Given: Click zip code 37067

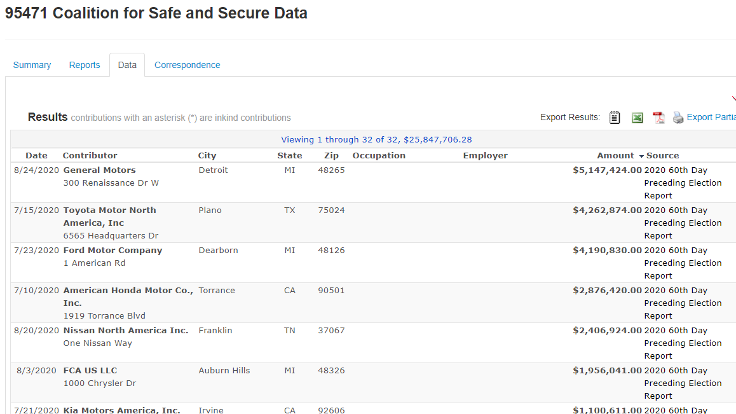Looking at the screenshot, I should tap(331, 330).
